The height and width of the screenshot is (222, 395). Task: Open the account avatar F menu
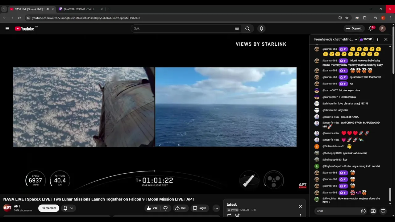[x=382, y=29]
